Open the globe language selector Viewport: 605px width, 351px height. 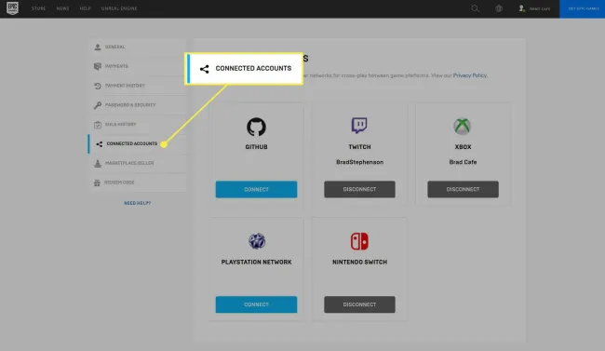tap(499, 8)
